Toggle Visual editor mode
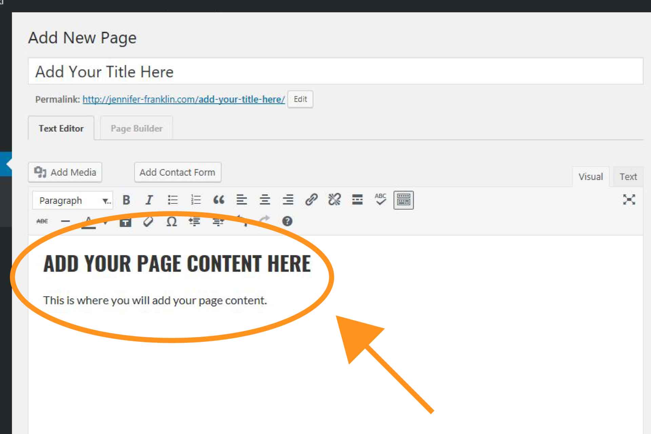Viewport: 651px width, 434px height. (590, 176)
